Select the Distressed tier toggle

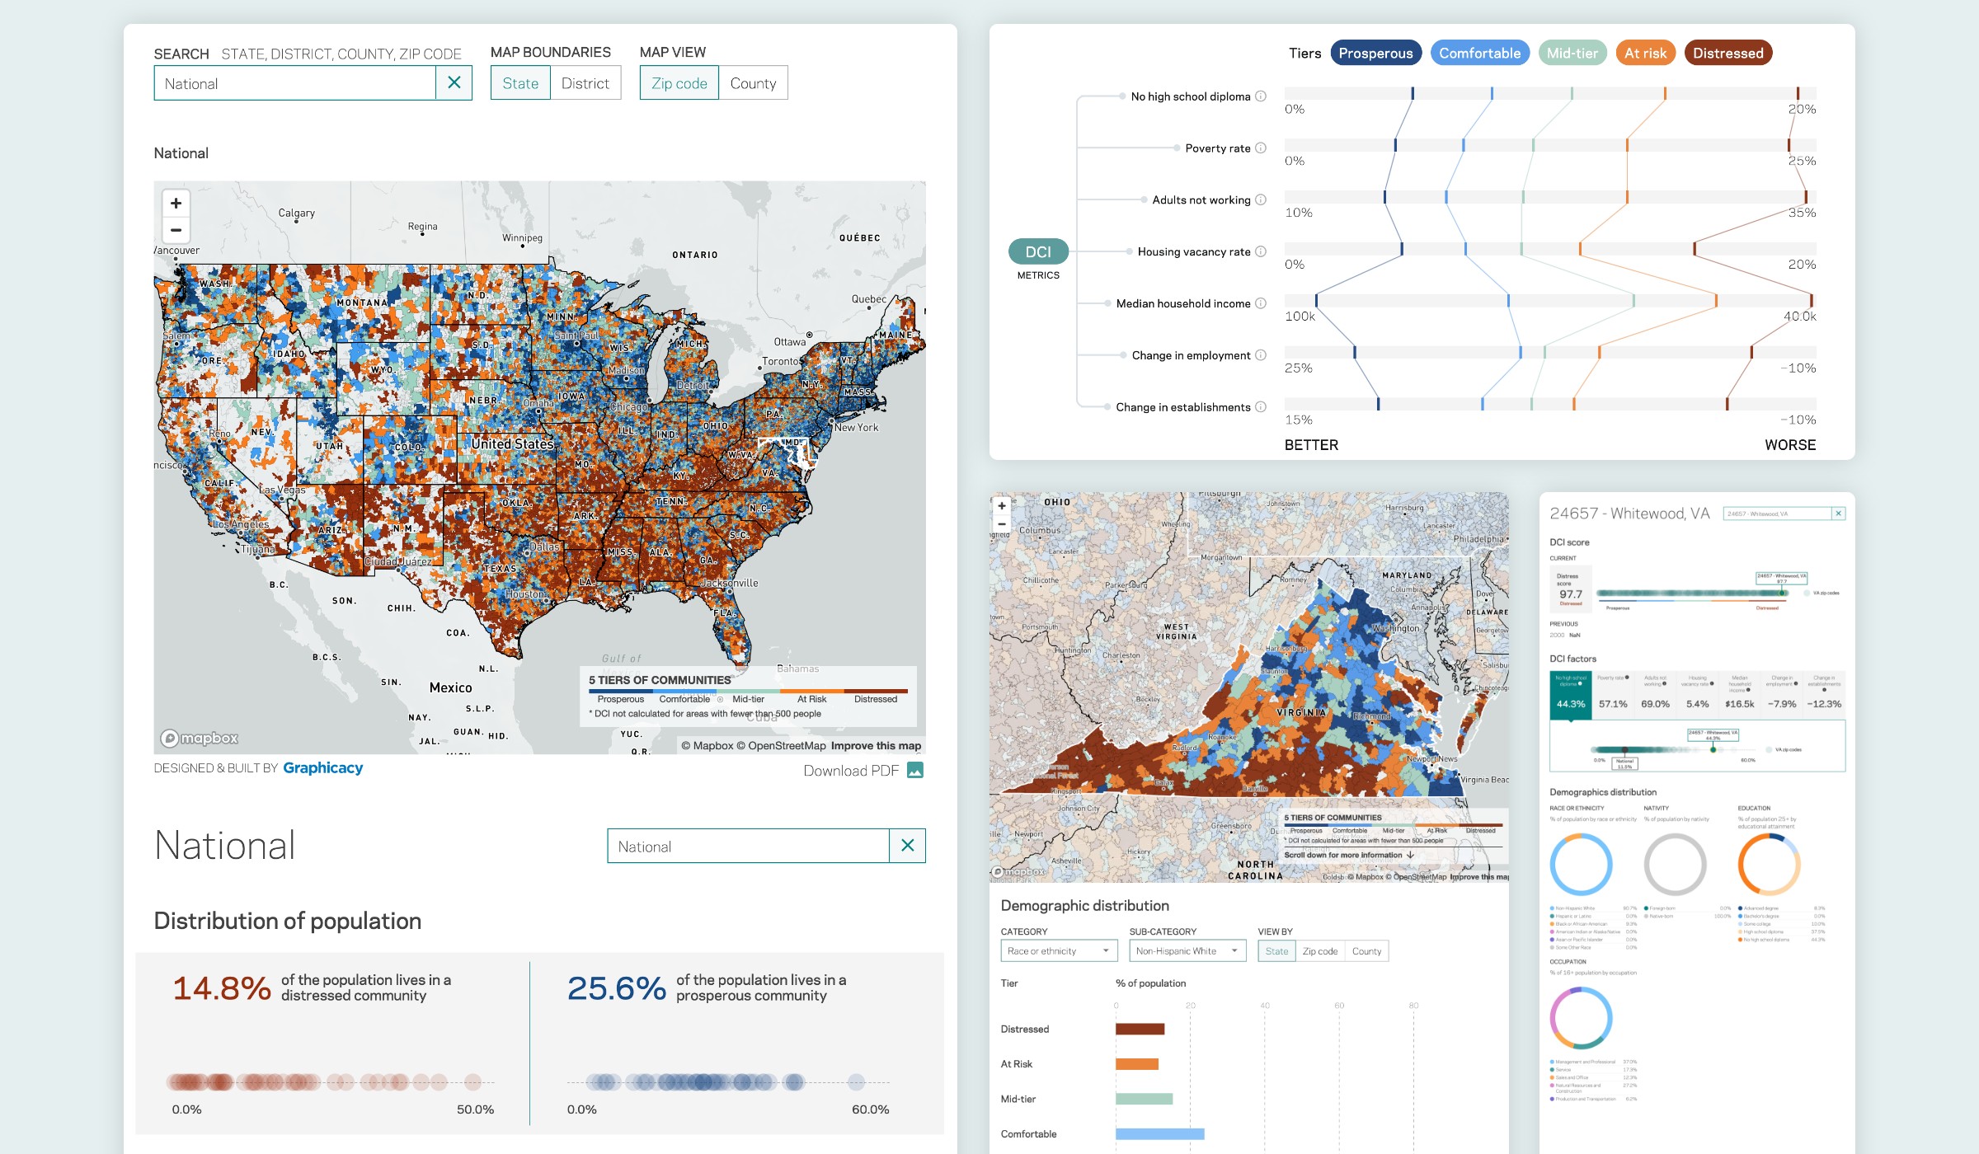point(1730,54)
